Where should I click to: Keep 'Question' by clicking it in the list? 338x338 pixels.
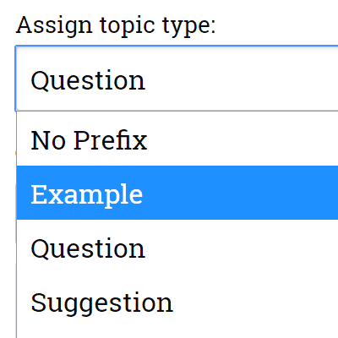pos(177,248)
